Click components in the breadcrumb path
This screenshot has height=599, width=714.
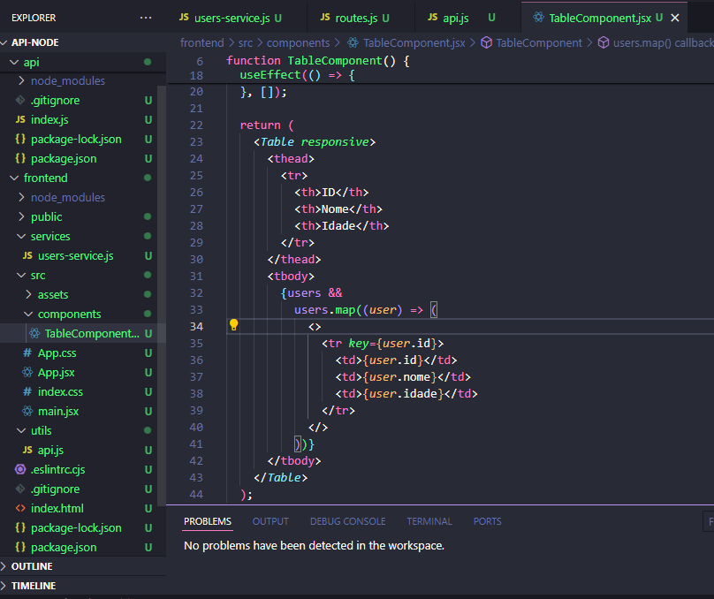point(298,42)
